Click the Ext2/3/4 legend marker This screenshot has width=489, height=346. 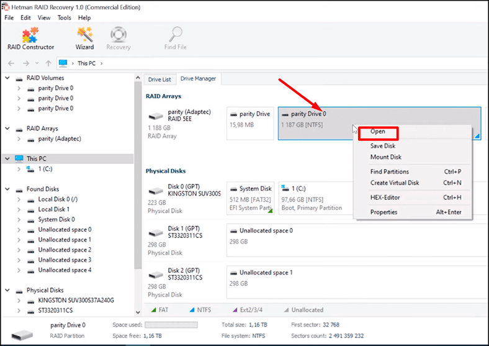point(235,310)
